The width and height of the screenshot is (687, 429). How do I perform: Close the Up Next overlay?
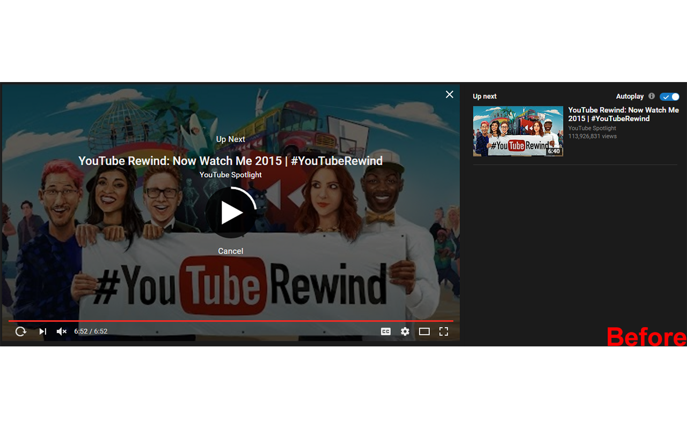(x=449, y=94)
